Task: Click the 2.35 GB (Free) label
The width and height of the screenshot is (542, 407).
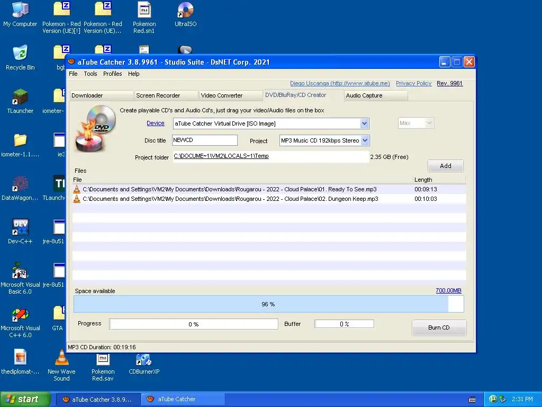Action: (389, 157)
